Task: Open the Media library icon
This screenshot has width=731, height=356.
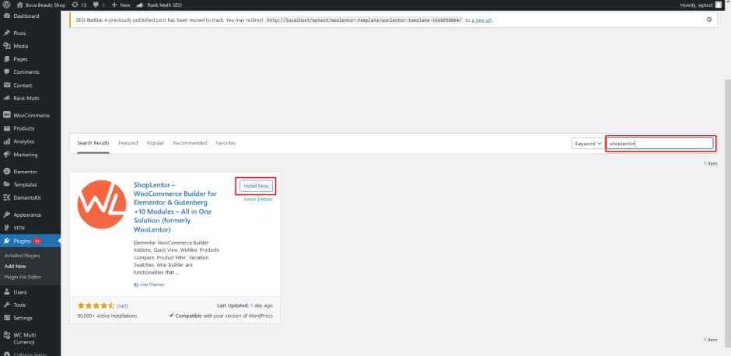Action: point(6,46)
